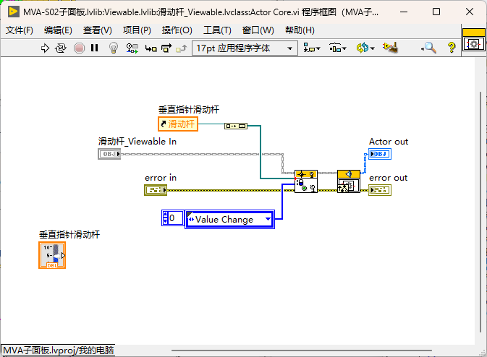487x357 pixels.
Task: Open the 项目(P) menu
Action: (137, 30)
